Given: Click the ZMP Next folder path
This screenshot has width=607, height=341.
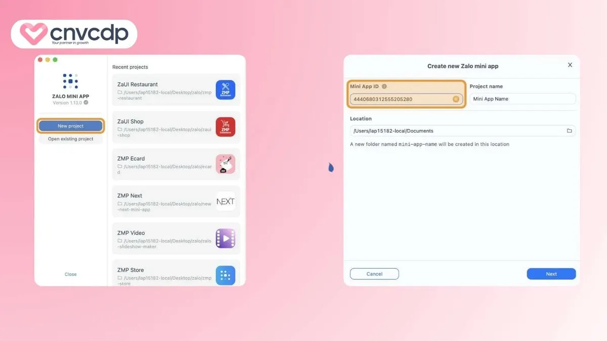Looking at the screenshot, I should click(164, 206).
